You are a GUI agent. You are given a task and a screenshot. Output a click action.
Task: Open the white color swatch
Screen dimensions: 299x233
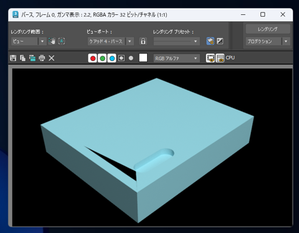(x=143, y=58)
